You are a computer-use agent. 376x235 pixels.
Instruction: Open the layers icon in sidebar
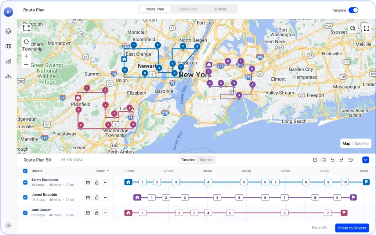[x=8, y=31]
